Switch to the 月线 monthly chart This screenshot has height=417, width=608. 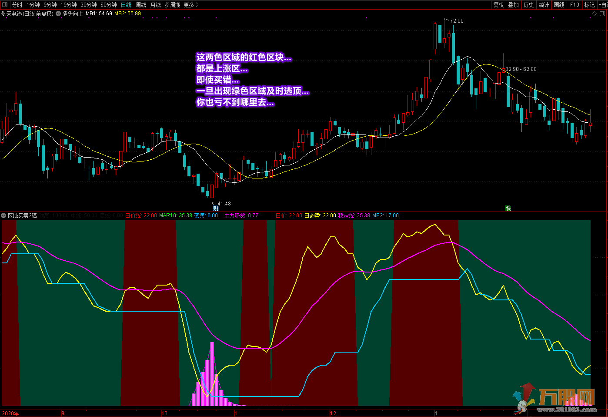pyautogui.click(x=155, y=5)
